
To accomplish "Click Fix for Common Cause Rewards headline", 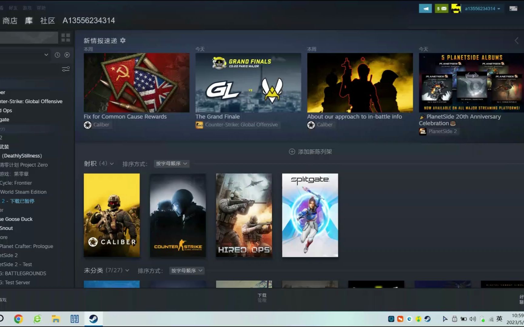I will tap(125, 117).
